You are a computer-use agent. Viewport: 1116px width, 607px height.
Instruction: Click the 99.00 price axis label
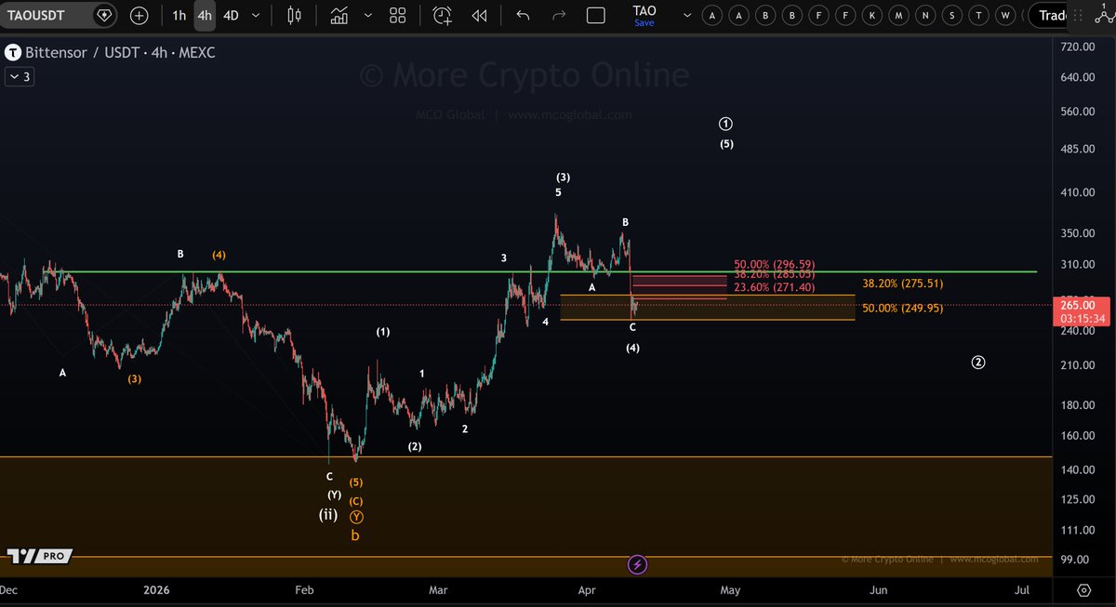(1076, 559)
